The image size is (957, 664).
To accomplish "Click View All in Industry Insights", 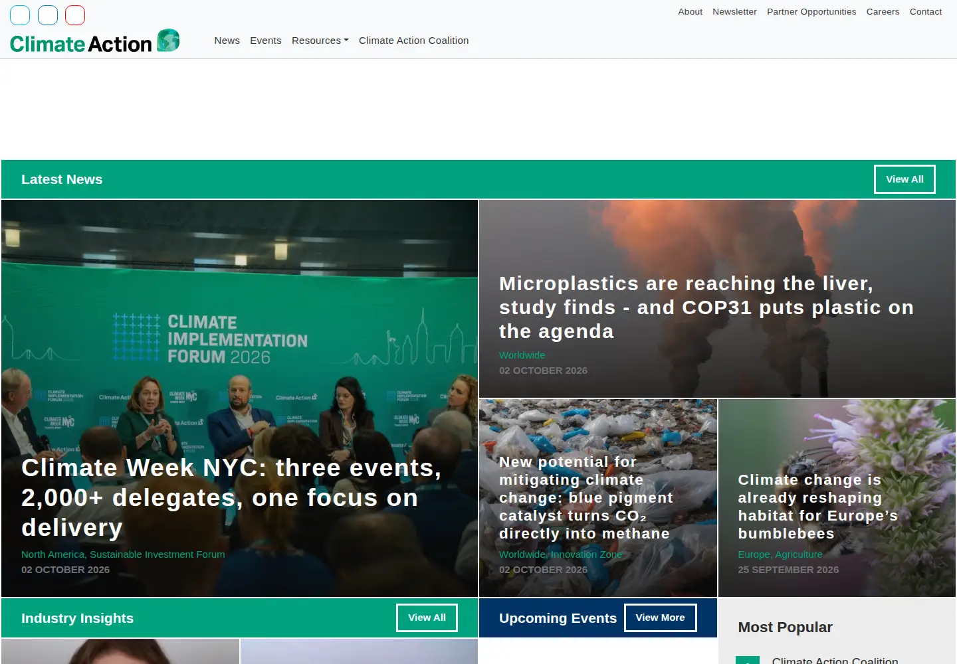I will (x=427, y=618).
